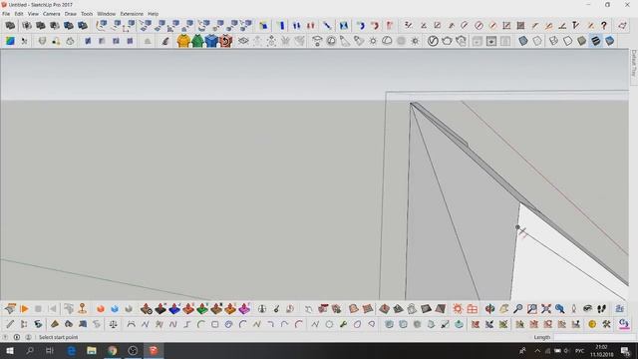
Task: Open the Extensions menu
Action: [132, 13]
